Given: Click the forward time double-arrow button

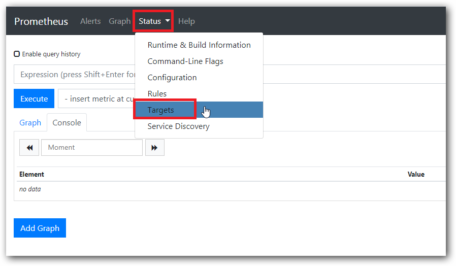Looking at the screenshot, I should click(154, 148).
